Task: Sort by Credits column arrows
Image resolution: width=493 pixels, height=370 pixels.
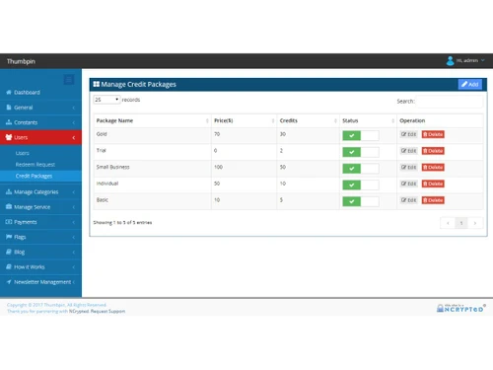Action: coord(335,120)
